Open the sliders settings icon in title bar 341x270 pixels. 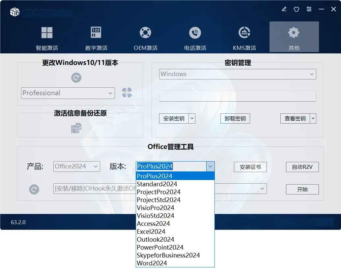(309, 9)
